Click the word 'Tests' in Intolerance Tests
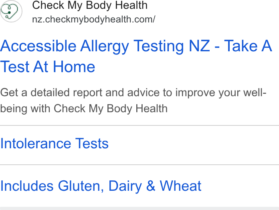The width and height of the screenshot is (279, 210). (x=92, y=143)
